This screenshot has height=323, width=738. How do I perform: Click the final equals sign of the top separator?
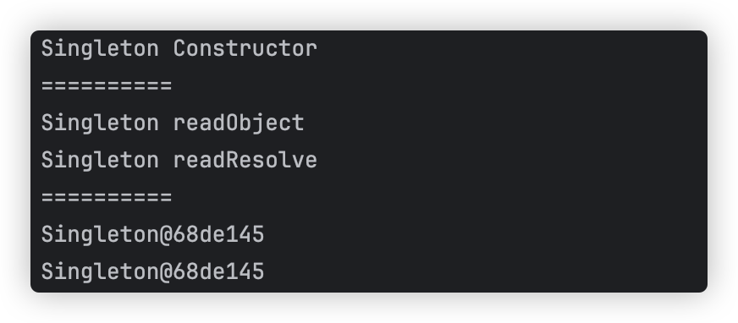click(x=166, y=86)
